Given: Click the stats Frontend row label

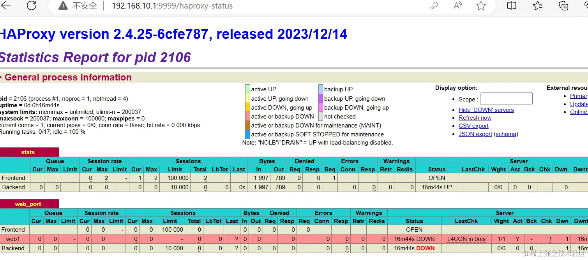Looking at the screenshot, I should [x=14, y=178].
